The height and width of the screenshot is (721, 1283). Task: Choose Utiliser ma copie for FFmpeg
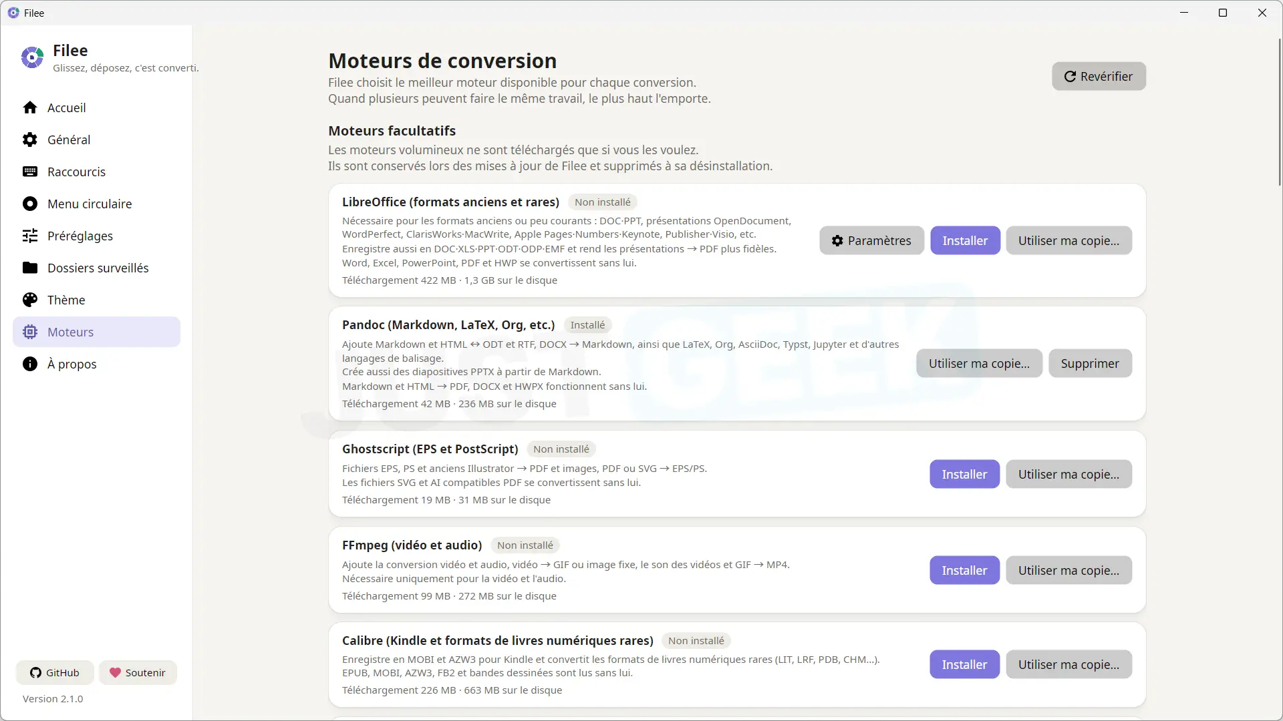point(1068,570)
